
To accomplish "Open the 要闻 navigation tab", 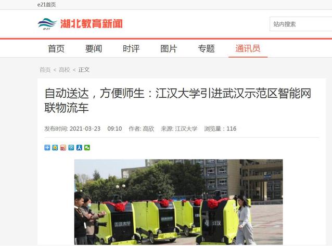I will tap(94, 49).
